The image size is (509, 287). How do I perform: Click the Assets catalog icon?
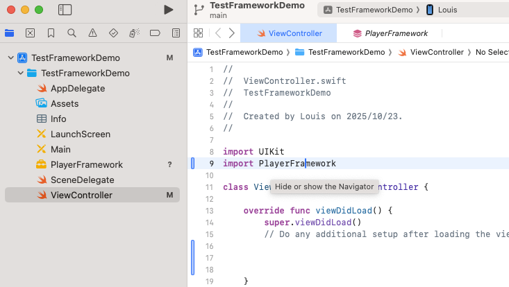click(x=41, y=103)
